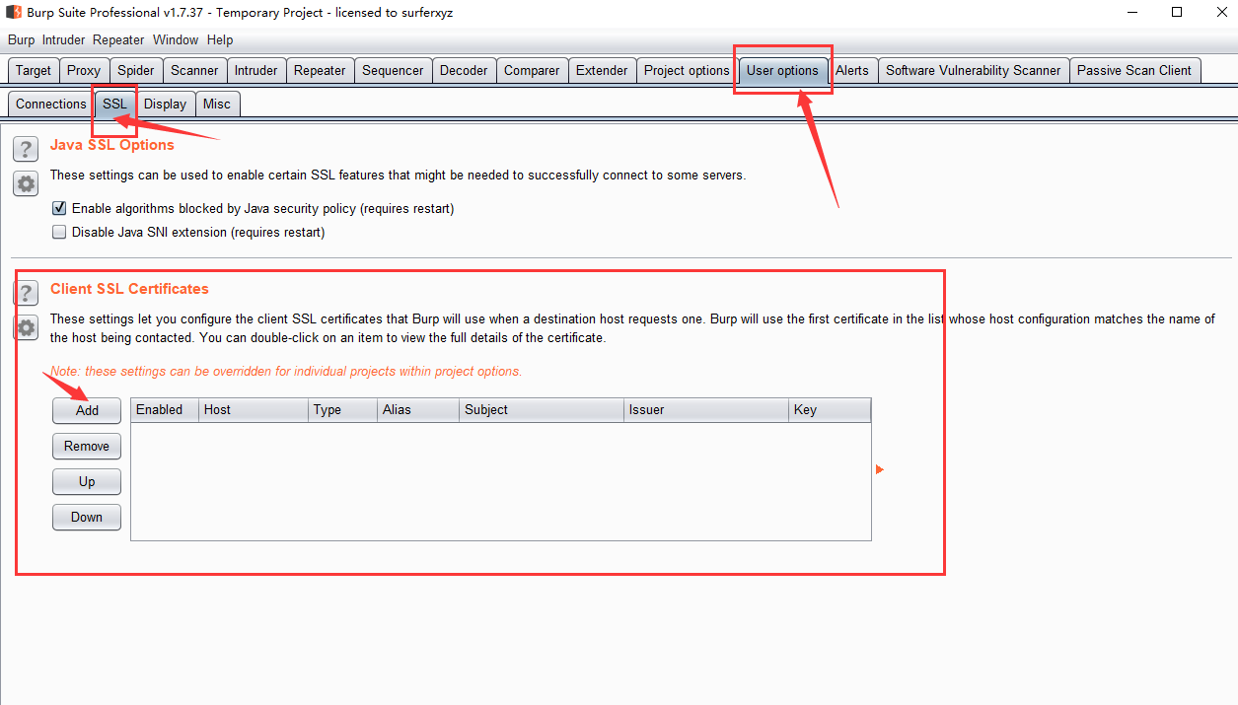Screen dimensions: 1238x705
Task: Select the SSL sub-tab
Action: pos(114,104)
